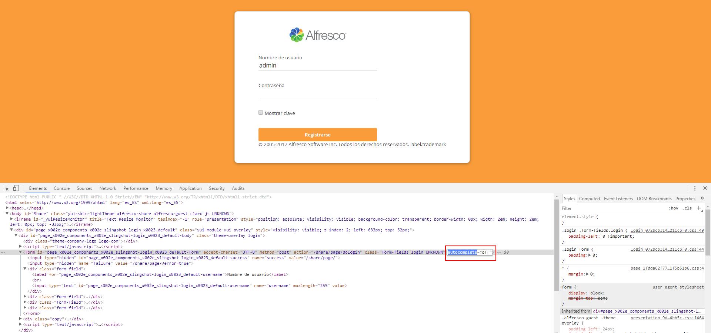Screen dimensions: 711x333
Task: Select the hidden input name failure row
Action: [x=110, y=263]
